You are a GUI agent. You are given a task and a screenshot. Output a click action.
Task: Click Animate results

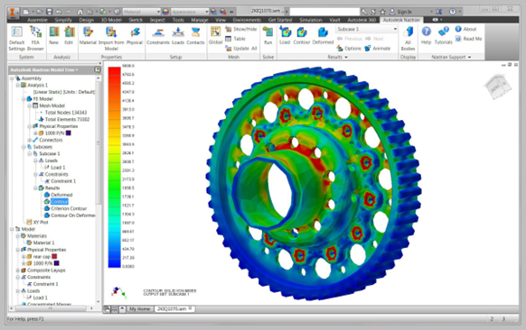pyautogui.click(x=378, y=49)
